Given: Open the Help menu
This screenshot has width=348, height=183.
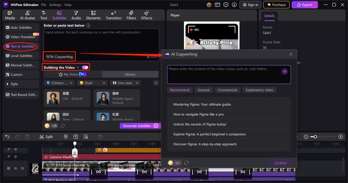Looking at the screenshot, I should (x=68, y=5).
